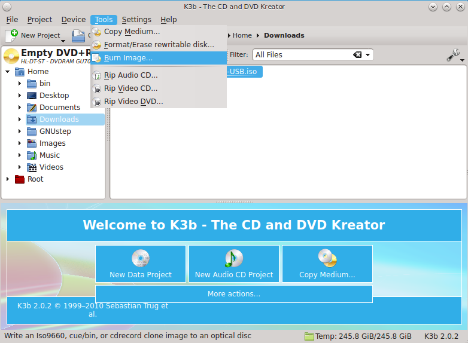The image size is (468, 343).
Task: Expand the Music folder node
Action: [x=20, y=155]
